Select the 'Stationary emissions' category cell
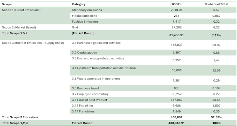Screen dimensions: 237x126 click(x=87, y=10)
